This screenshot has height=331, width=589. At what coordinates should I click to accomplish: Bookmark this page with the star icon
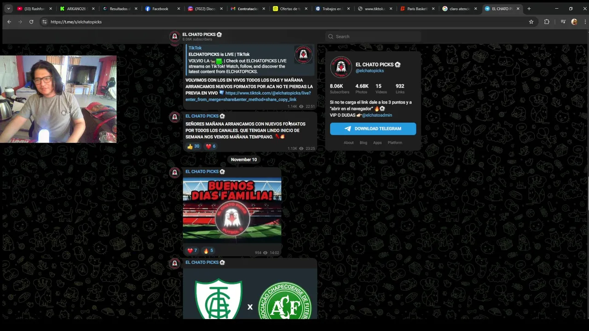click(531, 22)
